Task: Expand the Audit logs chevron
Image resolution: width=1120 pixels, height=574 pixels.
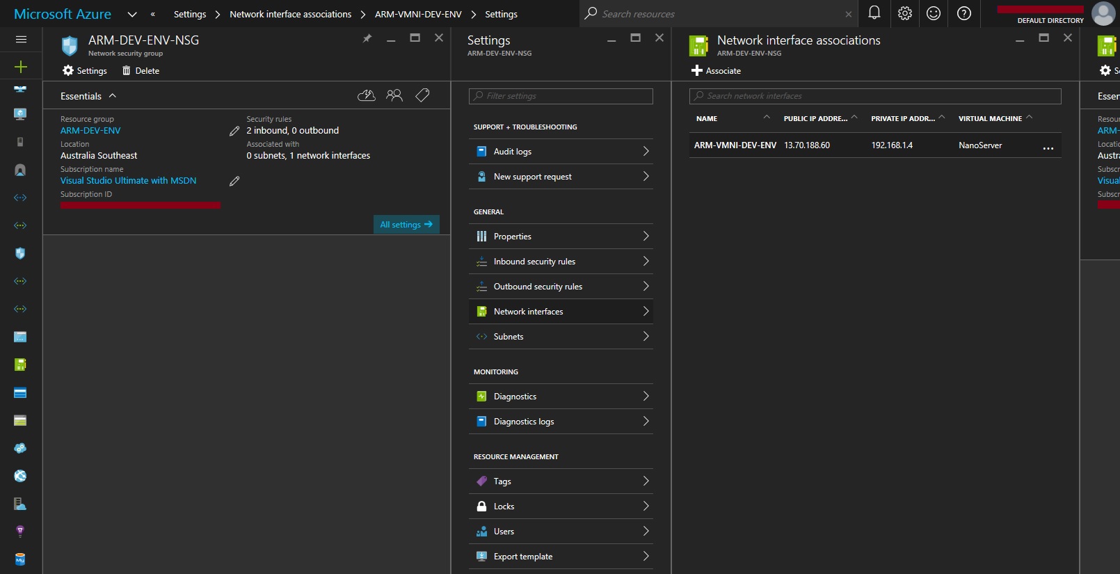Action: 646,151
